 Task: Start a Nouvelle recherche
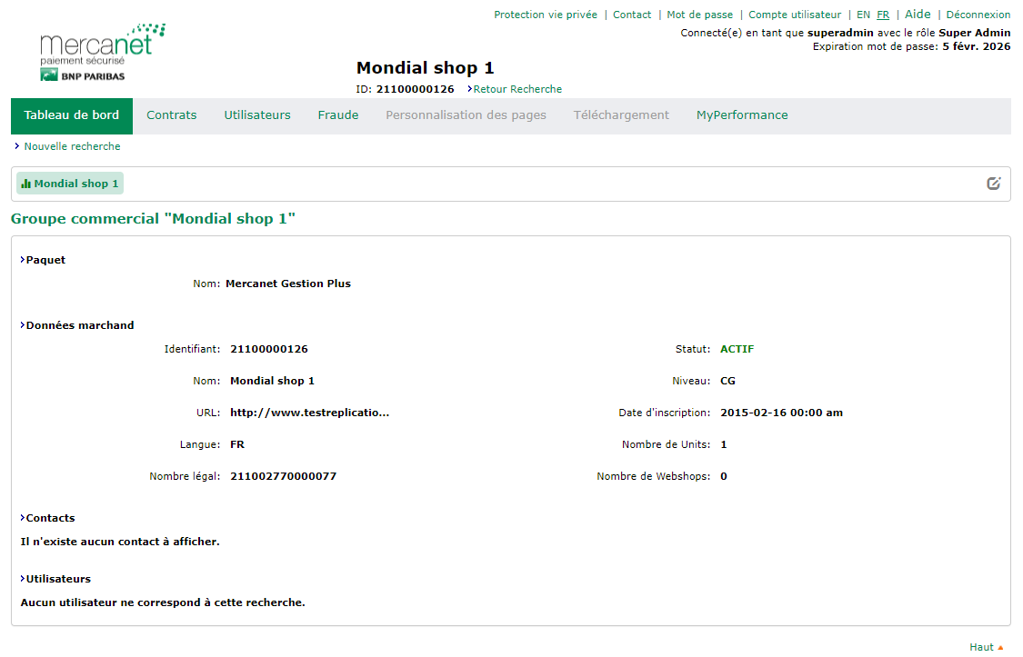click(x=72, y=146)
